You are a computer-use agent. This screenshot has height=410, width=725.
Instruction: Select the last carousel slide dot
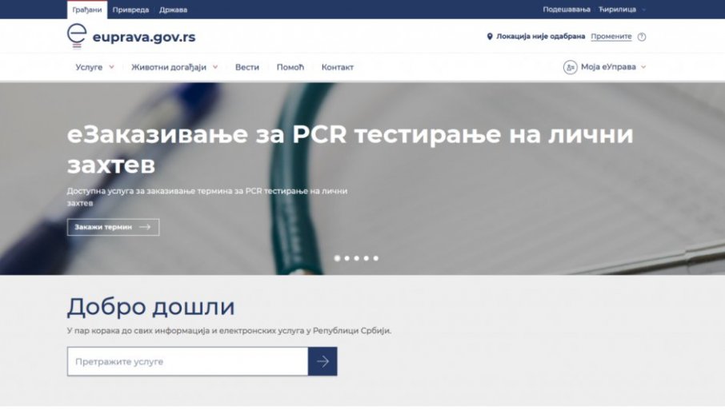point(376,258)
